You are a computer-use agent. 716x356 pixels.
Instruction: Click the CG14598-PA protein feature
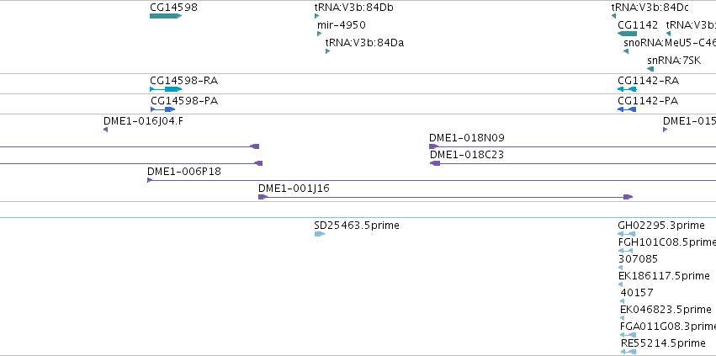163,109
